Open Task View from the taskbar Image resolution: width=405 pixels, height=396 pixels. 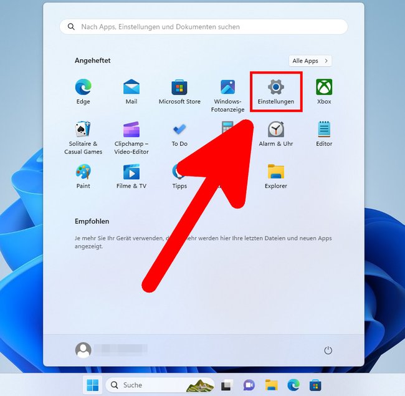coord(227,385)
